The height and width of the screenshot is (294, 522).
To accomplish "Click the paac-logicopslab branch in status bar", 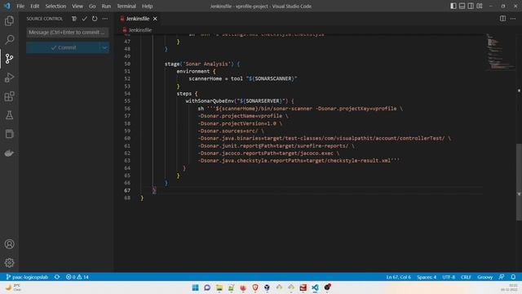I will pyautogui.click(x=27, y=277).
